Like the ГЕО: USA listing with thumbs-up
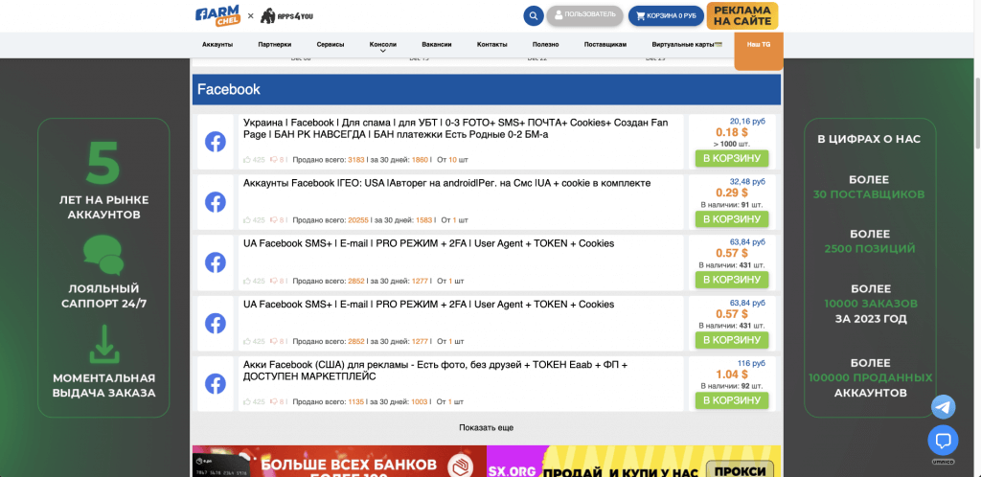981x477 pixels. (247, 220)
